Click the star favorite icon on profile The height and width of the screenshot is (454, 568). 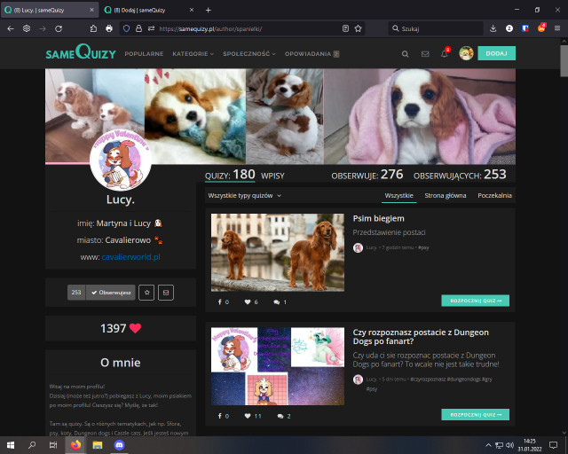pos(146,292)
